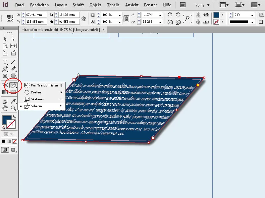The image size is (265, 198).
Task: Apply horizontal flip in the control panel
Action: (x=170, y=22)
